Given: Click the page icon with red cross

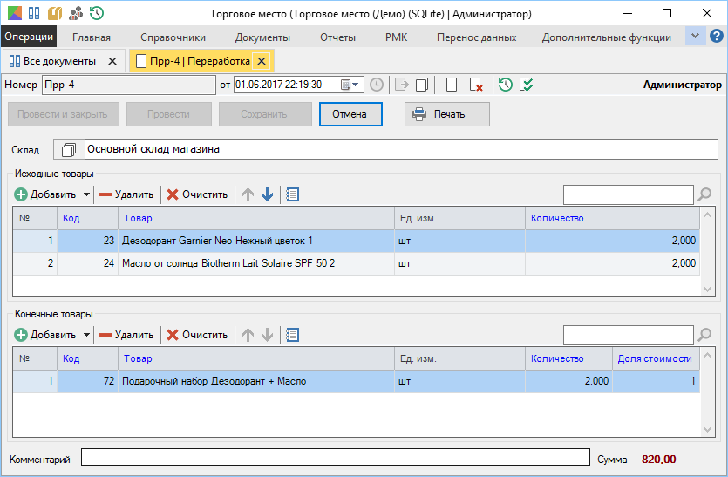Looking at the screenshot, I should (476, 85).
